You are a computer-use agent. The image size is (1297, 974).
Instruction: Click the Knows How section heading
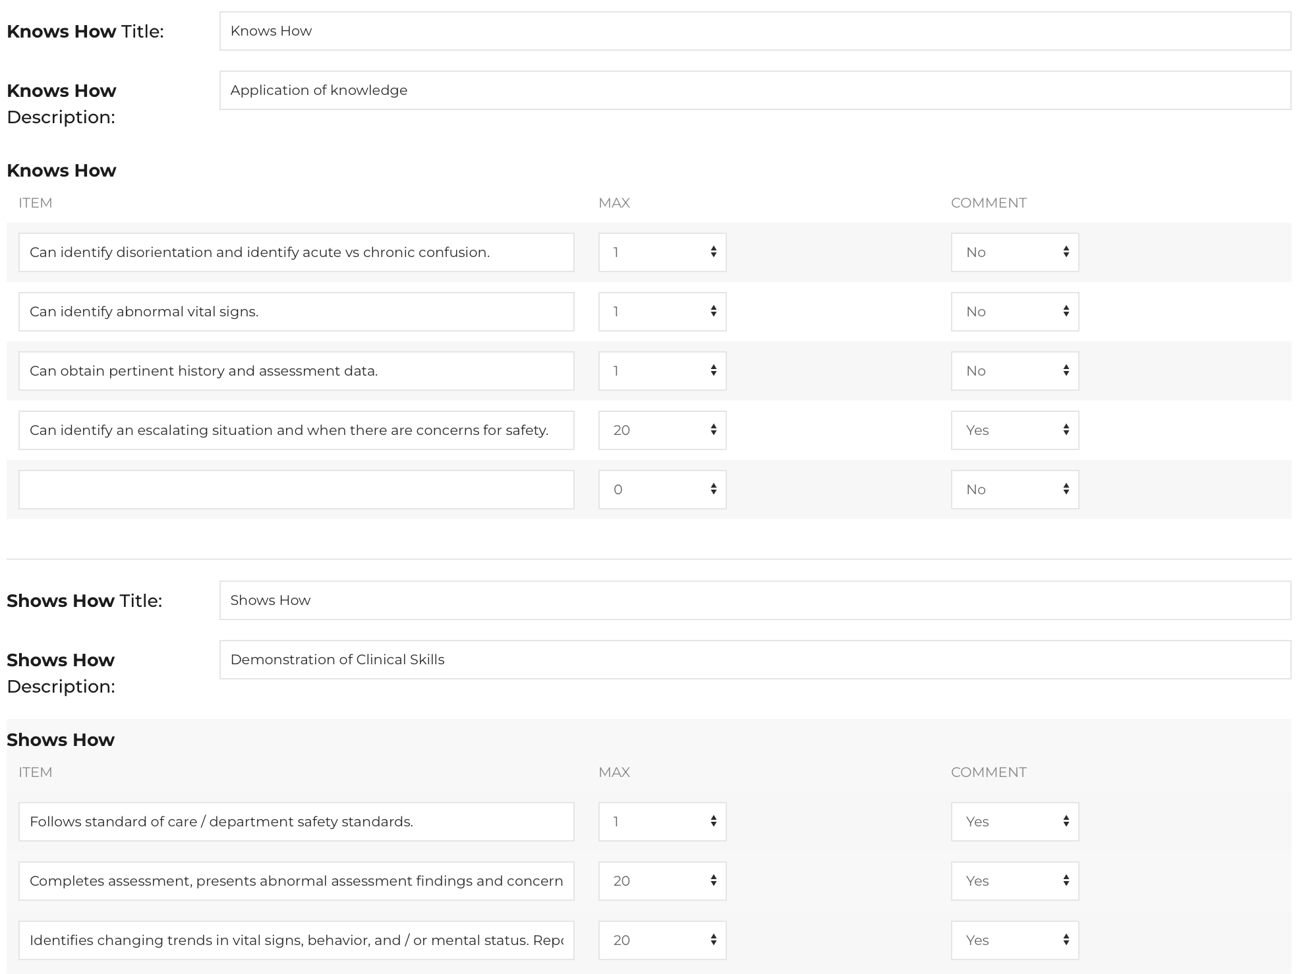pyautogui.click(x=61, y=171)
